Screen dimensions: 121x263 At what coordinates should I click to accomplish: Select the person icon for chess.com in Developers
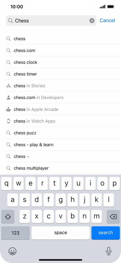(x=9, y=98)
